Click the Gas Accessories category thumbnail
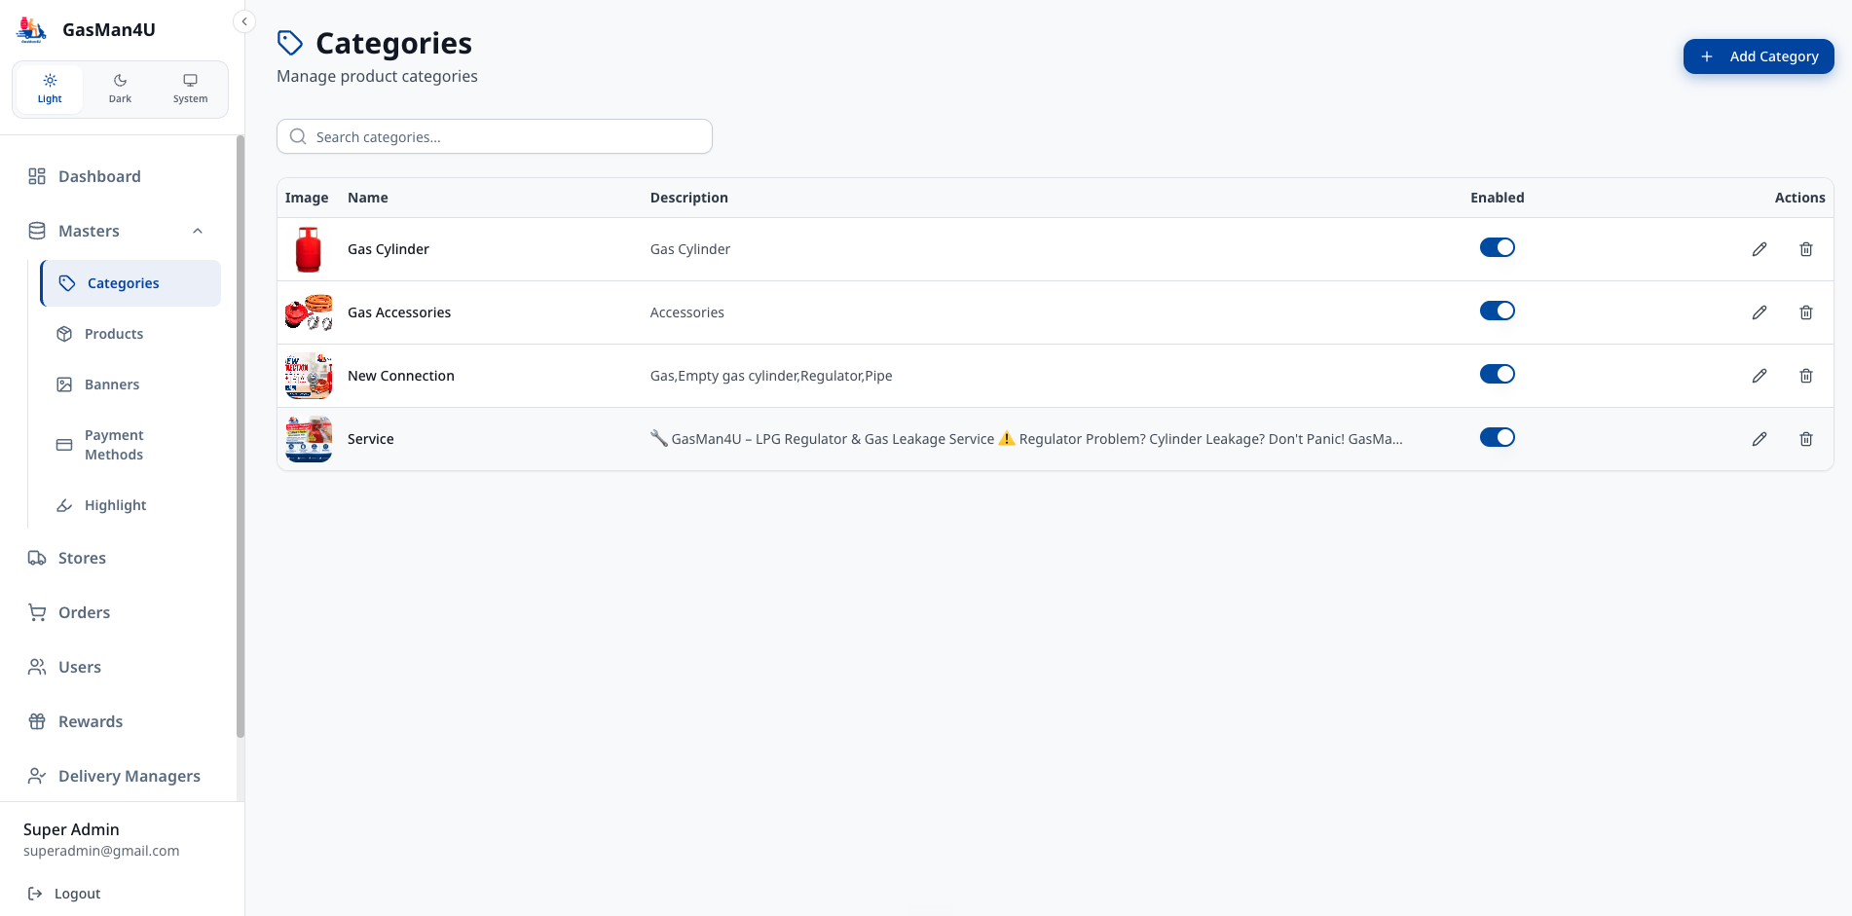The width and height of the screenshot is (1852, 916). [309, 312]
